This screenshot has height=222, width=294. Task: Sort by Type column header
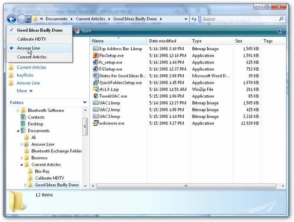click(x=211, y=41)
